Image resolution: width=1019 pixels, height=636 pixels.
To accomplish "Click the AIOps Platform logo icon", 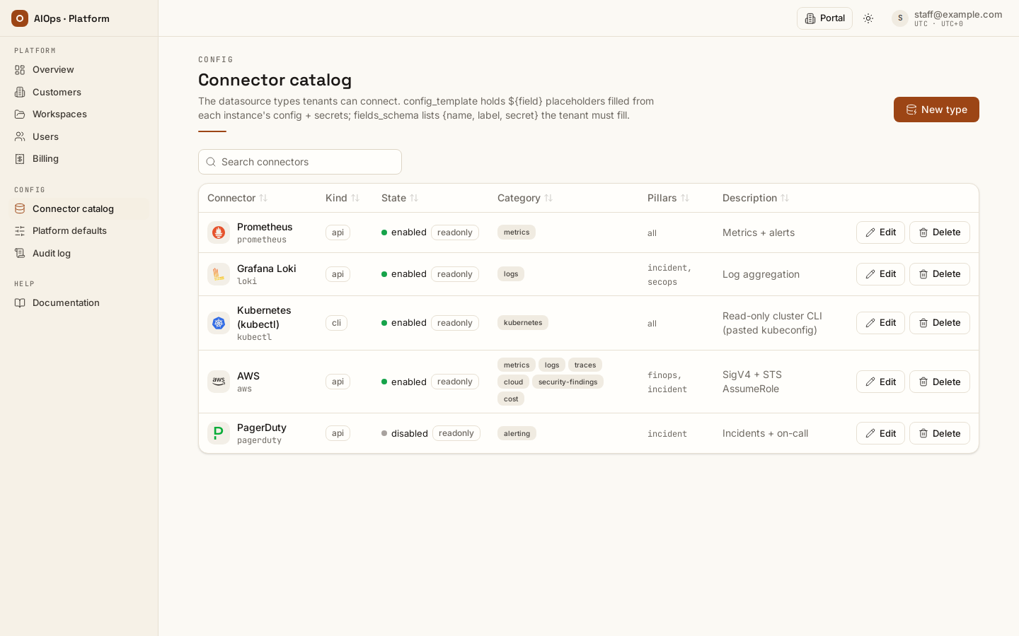I will 20,18.
